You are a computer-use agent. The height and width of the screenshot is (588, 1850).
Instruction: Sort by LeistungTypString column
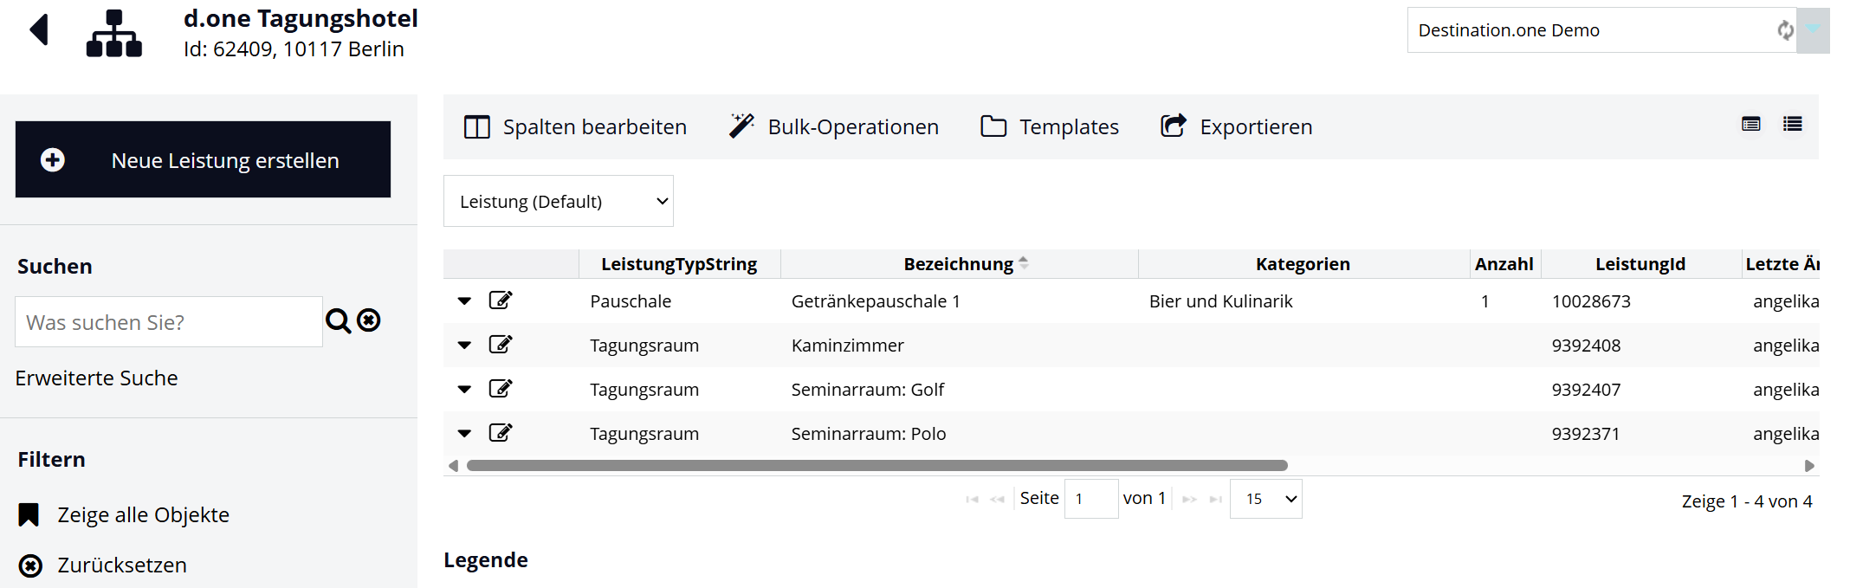point(679,264)
